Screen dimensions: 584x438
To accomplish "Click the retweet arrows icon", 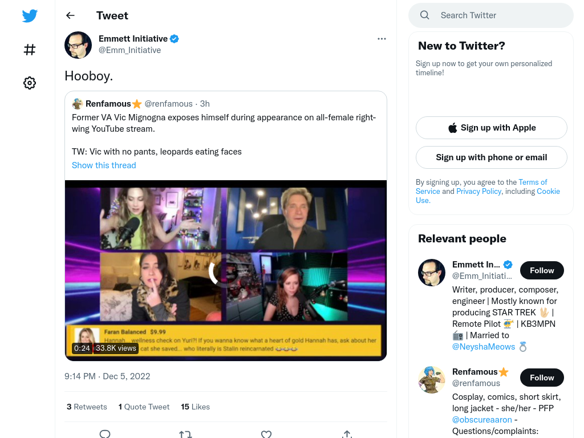I will [x=185, y=434].
